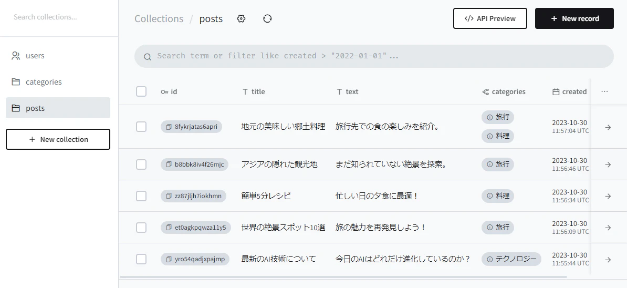Click text cell 旅行先での食の楽しみを紹介。
This screenshot has height=288, width=627.
388,127
